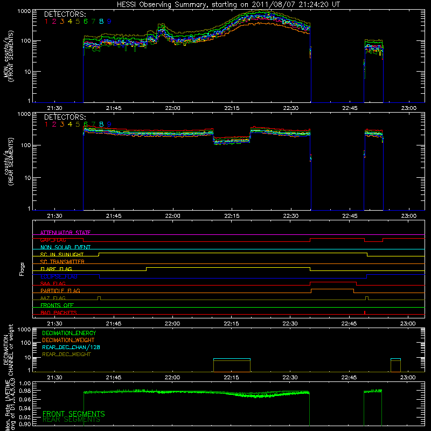Click 0.98 value on livetime axis
The height and width of the screenshot is (431, 431).
(25, 391)
